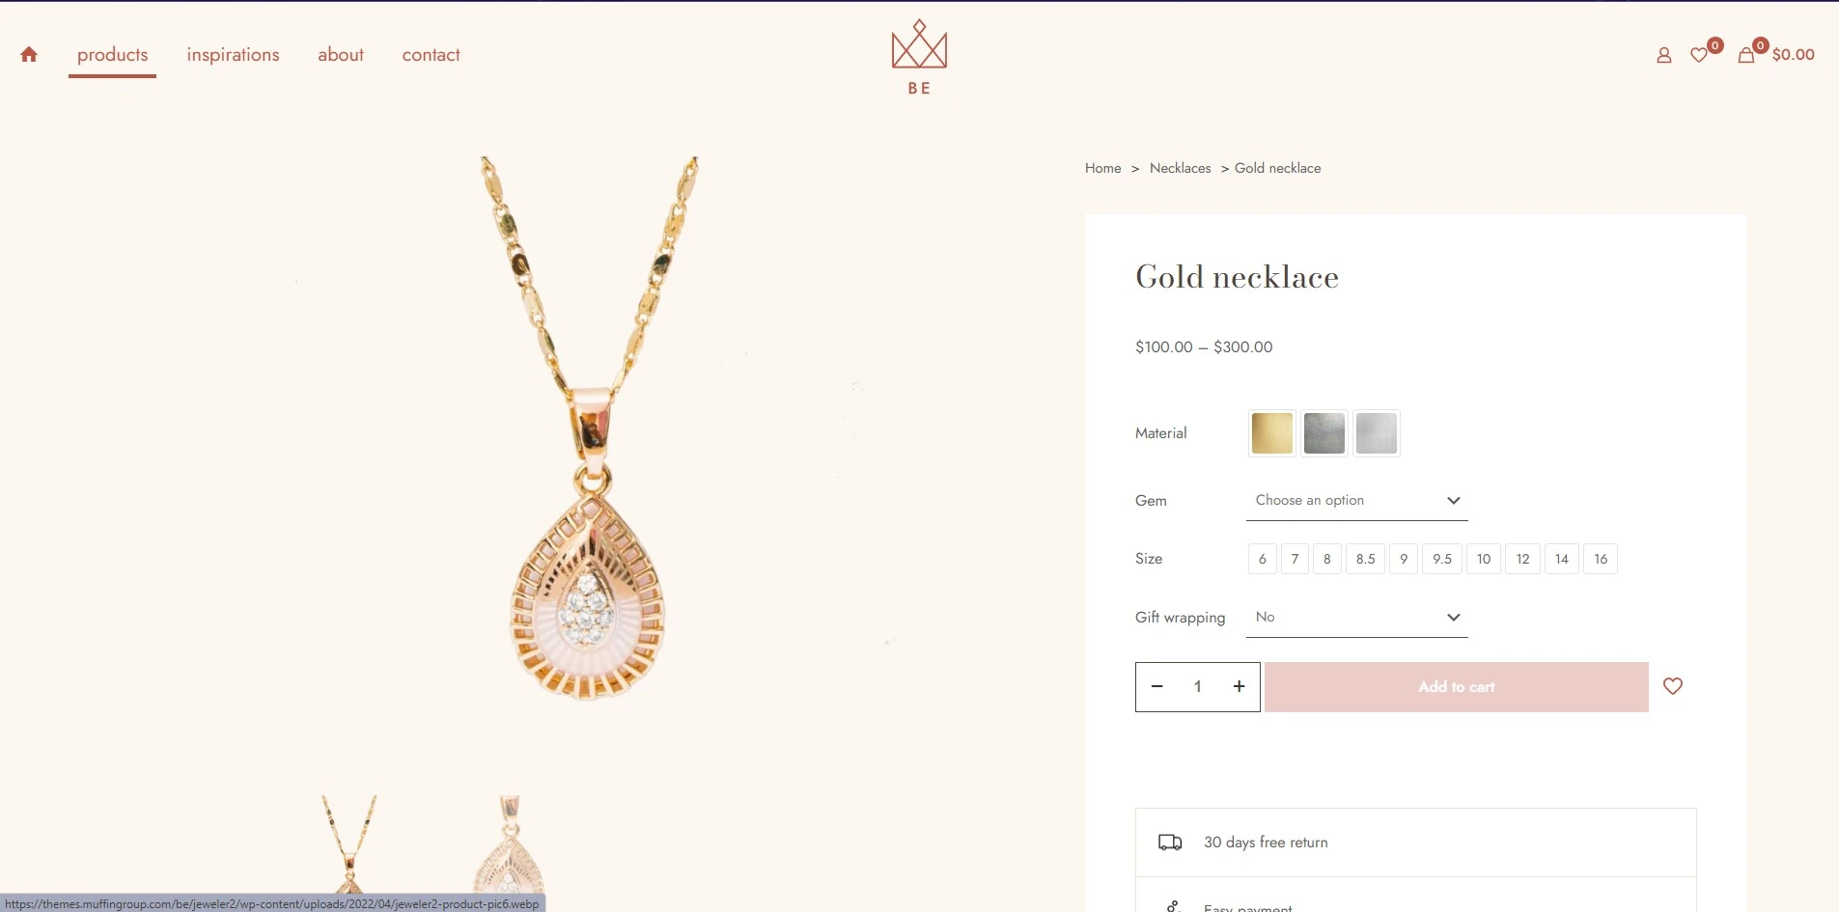Increase quantity with plus button
1839x912 pixels.
[1239, 686]
